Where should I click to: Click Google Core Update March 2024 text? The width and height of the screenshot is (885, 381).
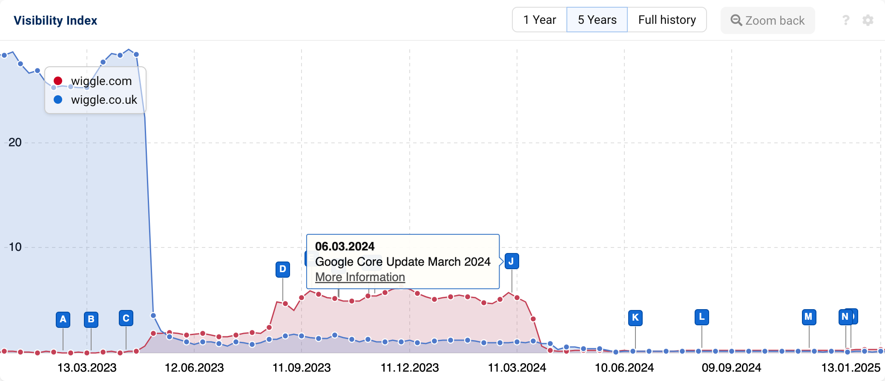click(x=403, y=262)
